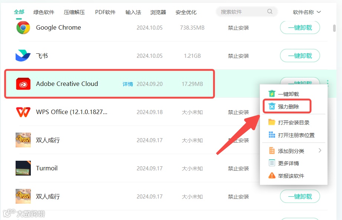Click the 飞书 app icon
This screenshot has width=342, height=220.
click(23, 56)
